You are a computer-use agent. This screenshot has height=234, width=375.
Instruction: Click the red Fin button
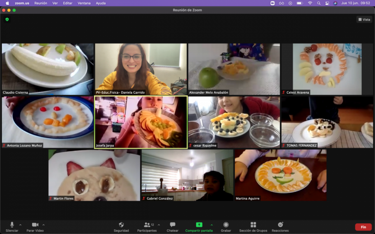pyautogui.click(x=363, y=227)
